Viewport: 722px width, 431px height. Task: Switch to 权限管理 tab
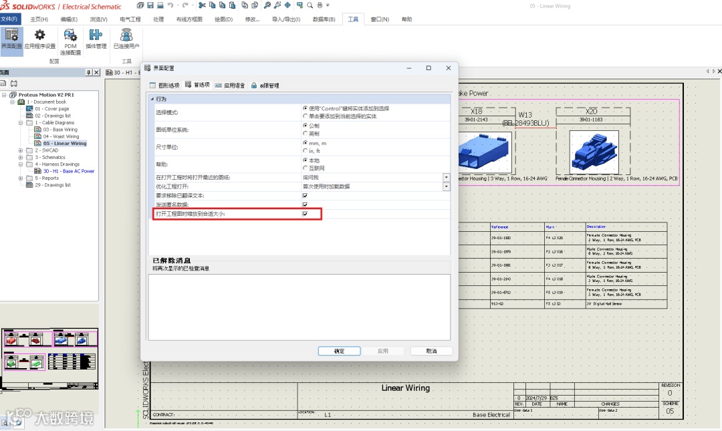point(265,85)
